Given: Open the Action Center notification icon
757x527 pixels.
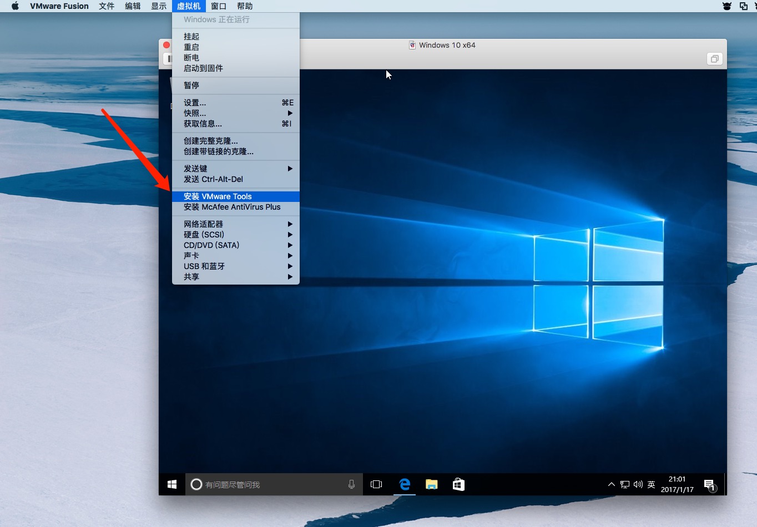Looking at the screenshot, I should (710, 485).
